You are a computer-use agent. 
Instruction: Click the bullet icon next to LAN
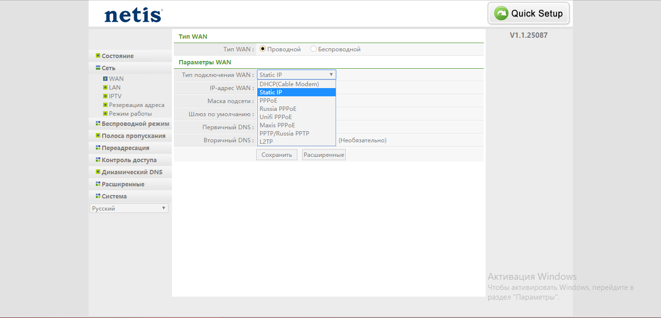(x=105, y=87)
